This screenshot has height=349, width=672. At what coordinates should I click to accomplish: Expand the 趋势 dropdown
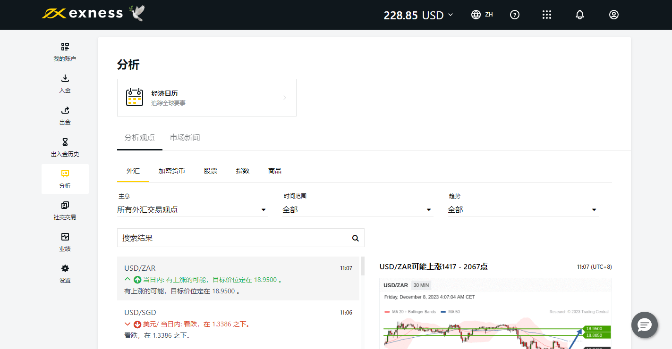pos(523,210)
